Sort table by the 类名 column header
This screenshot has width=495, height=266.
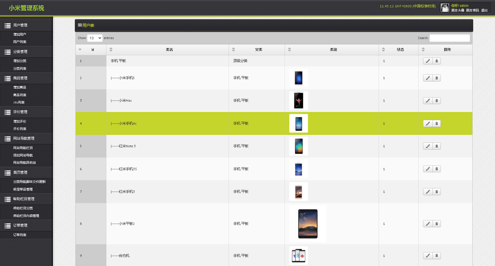click(169, 50)
